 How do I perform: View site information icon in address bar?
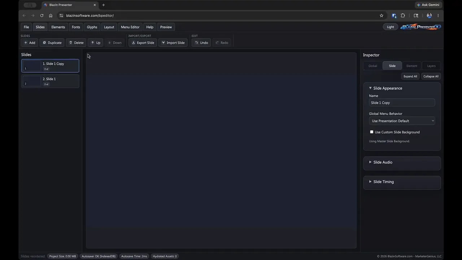point(61,16)
